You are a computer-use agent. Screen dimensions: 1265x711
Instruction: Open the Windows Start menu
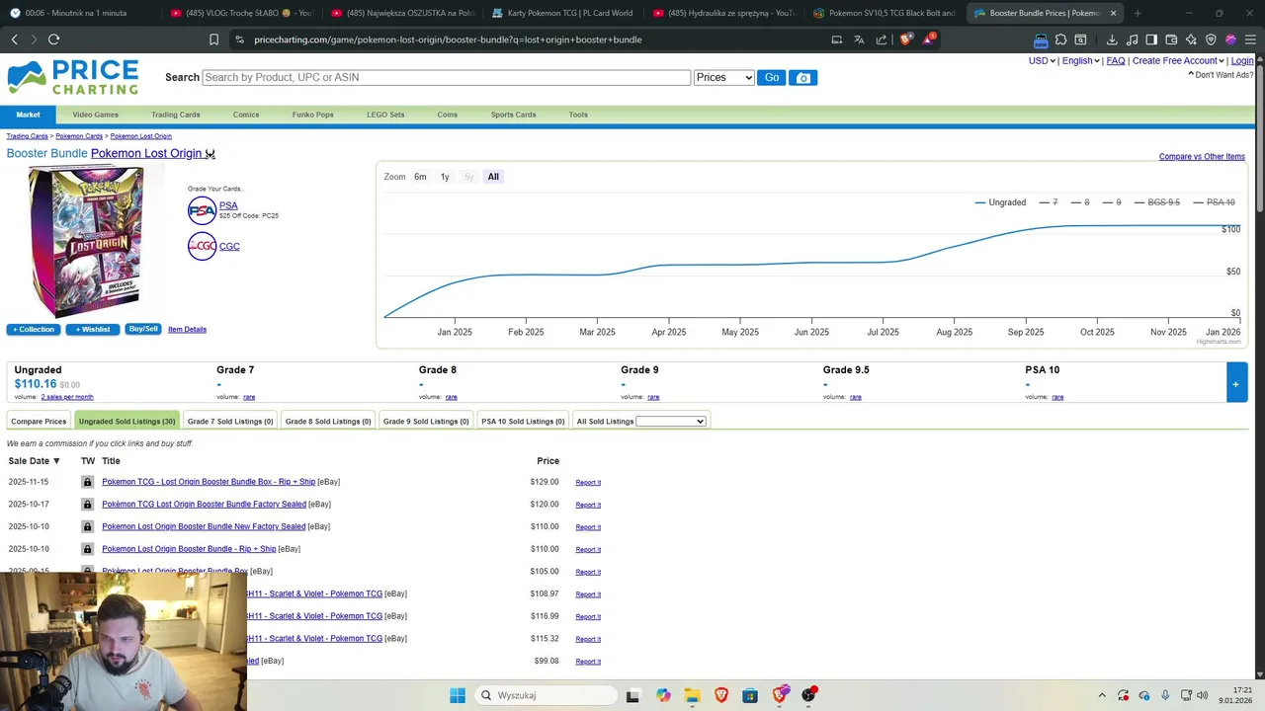pyautogui.click(x=458, y=695)
